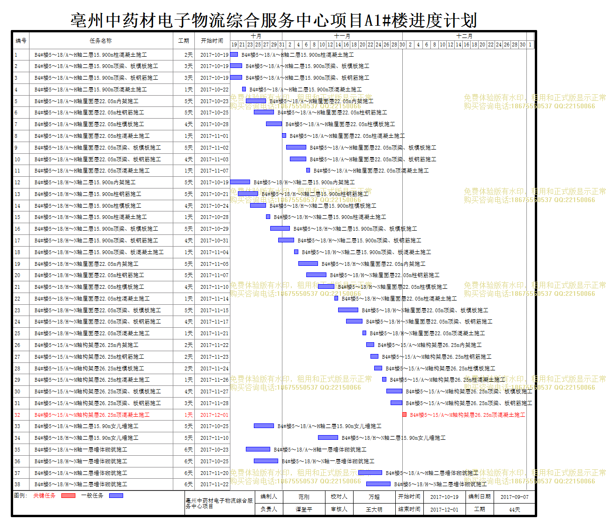Click row 4 start date 2017-10-22
The height and width of the screenshot is (527, 606).
point(214,90)
